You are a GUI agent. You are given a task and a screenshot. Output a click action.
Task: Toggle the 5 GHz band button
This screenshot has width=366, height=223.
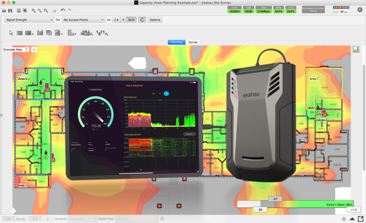coord(123,20)
